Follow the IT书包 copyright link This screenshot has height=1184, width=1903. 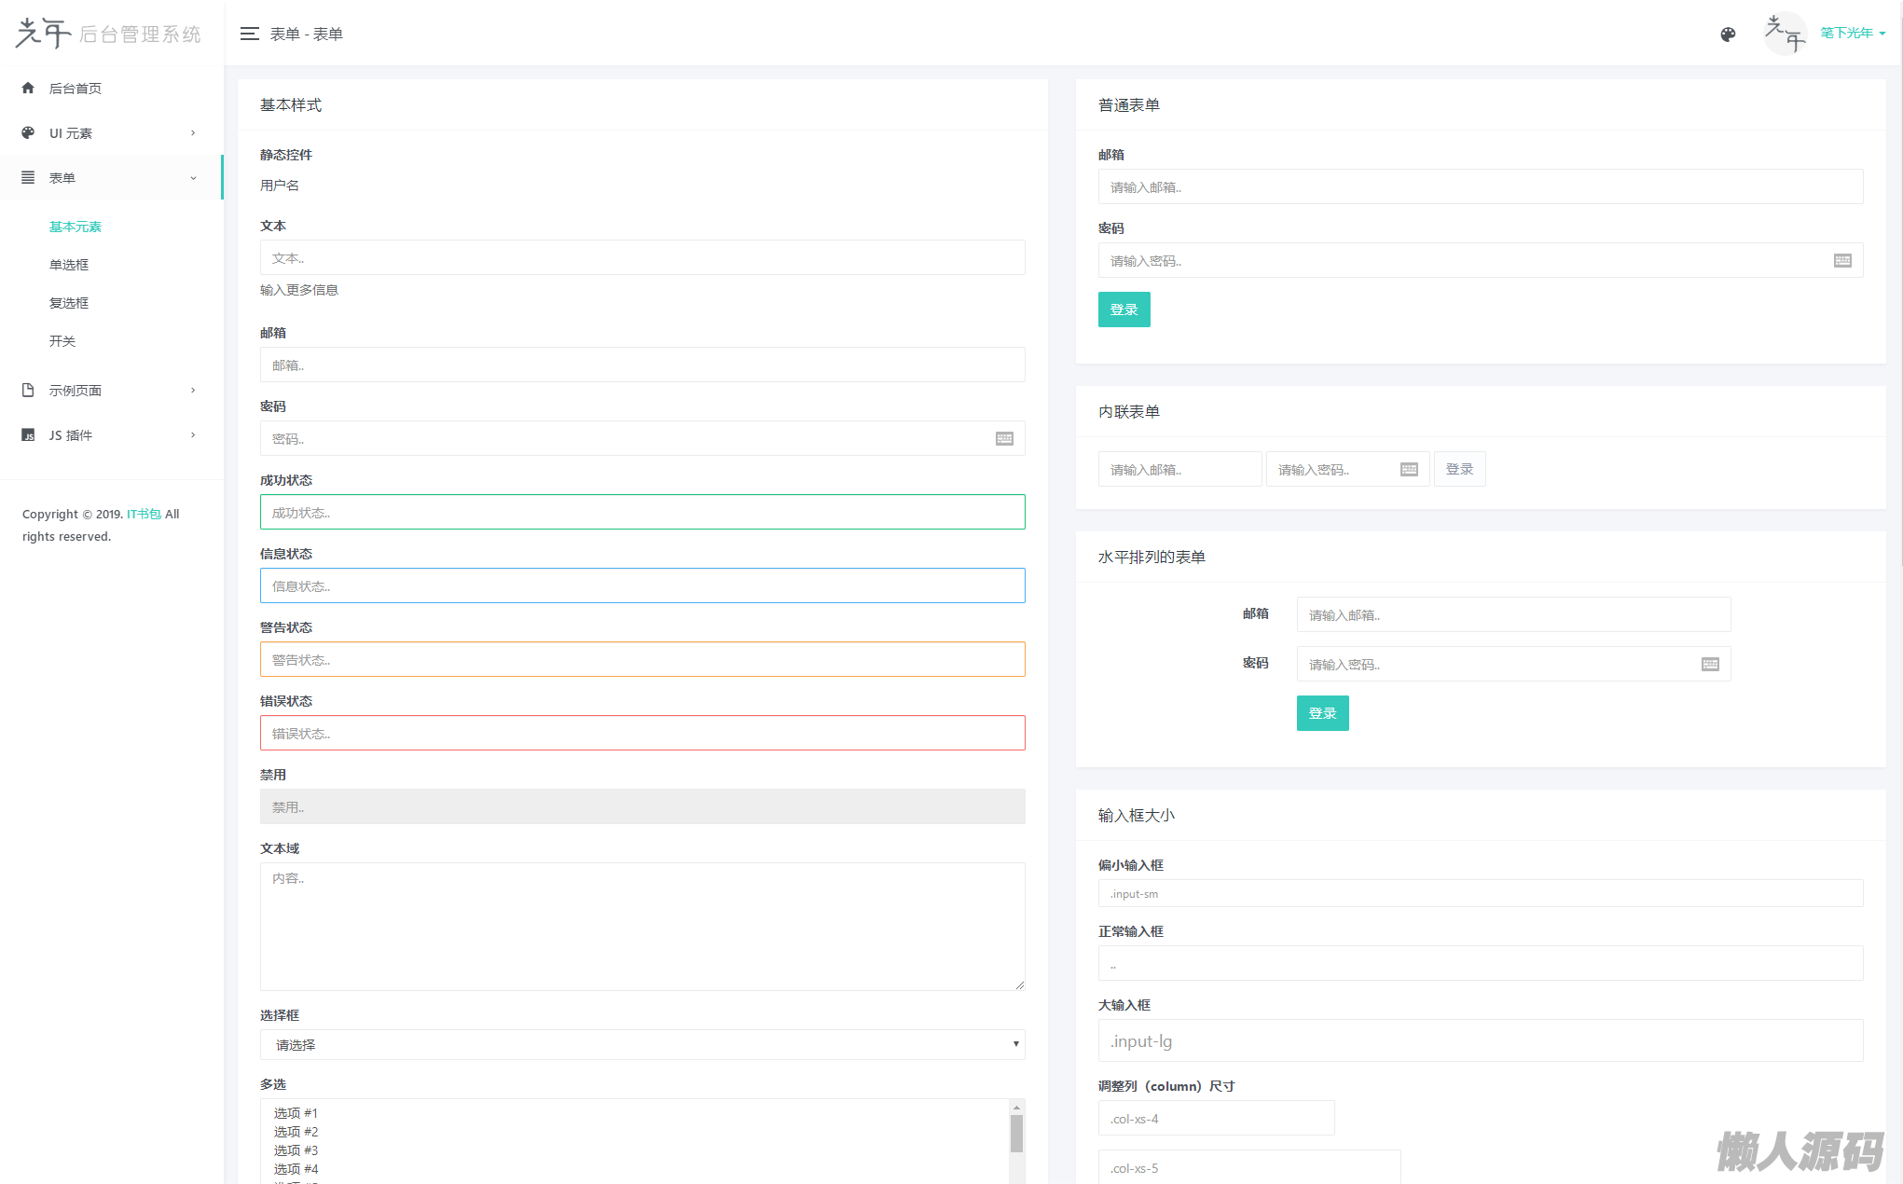(x=144, y=514)
